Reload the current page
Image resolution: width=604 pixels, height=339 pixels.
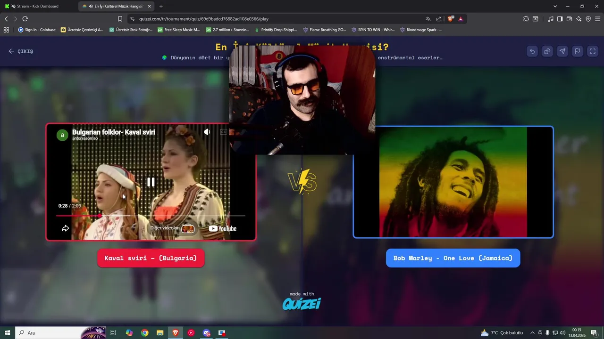pos(25,19)
